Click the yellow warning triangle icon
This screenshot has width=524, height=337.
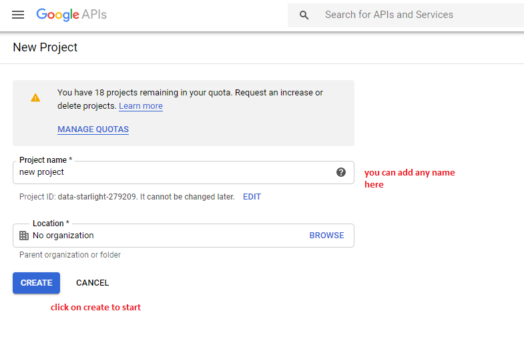(x=35, y=98)
